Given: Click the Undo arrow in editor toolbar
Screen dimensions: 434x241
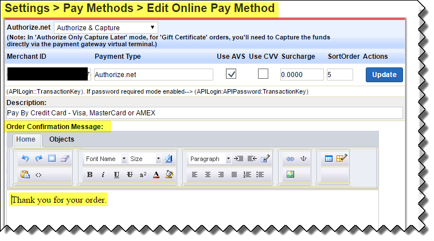Looking at the screenshot, I should click(x=25, y=159).
